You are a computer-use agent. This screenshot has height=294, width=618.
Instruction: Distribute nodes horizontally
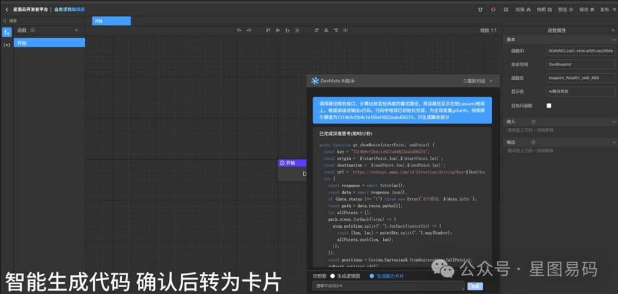(x=346, y=30)
